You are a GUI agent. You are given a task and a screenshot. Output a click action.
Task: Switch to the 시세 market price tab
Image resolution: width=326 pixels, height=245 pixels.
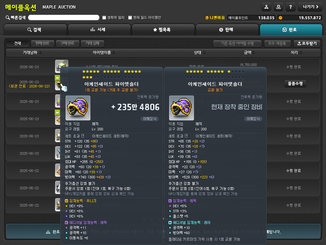(x=99, y=30)
